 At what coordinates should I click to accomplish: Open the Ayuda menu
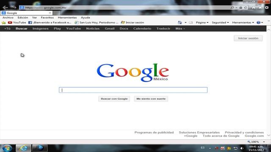[x=86, y=18]
